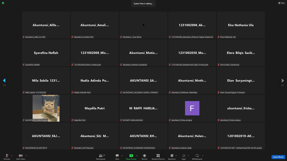Screen dimensions: 287x161
Task: Click 'Elora Bilqis Sasikirana' name label
Action: [230, 65]
